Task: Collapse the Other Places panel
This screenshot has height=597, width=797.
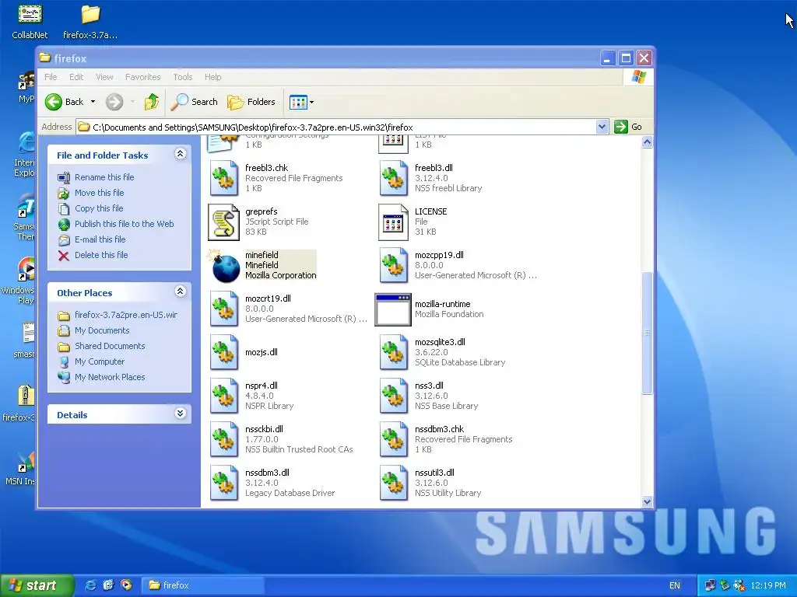Action: 180,292
